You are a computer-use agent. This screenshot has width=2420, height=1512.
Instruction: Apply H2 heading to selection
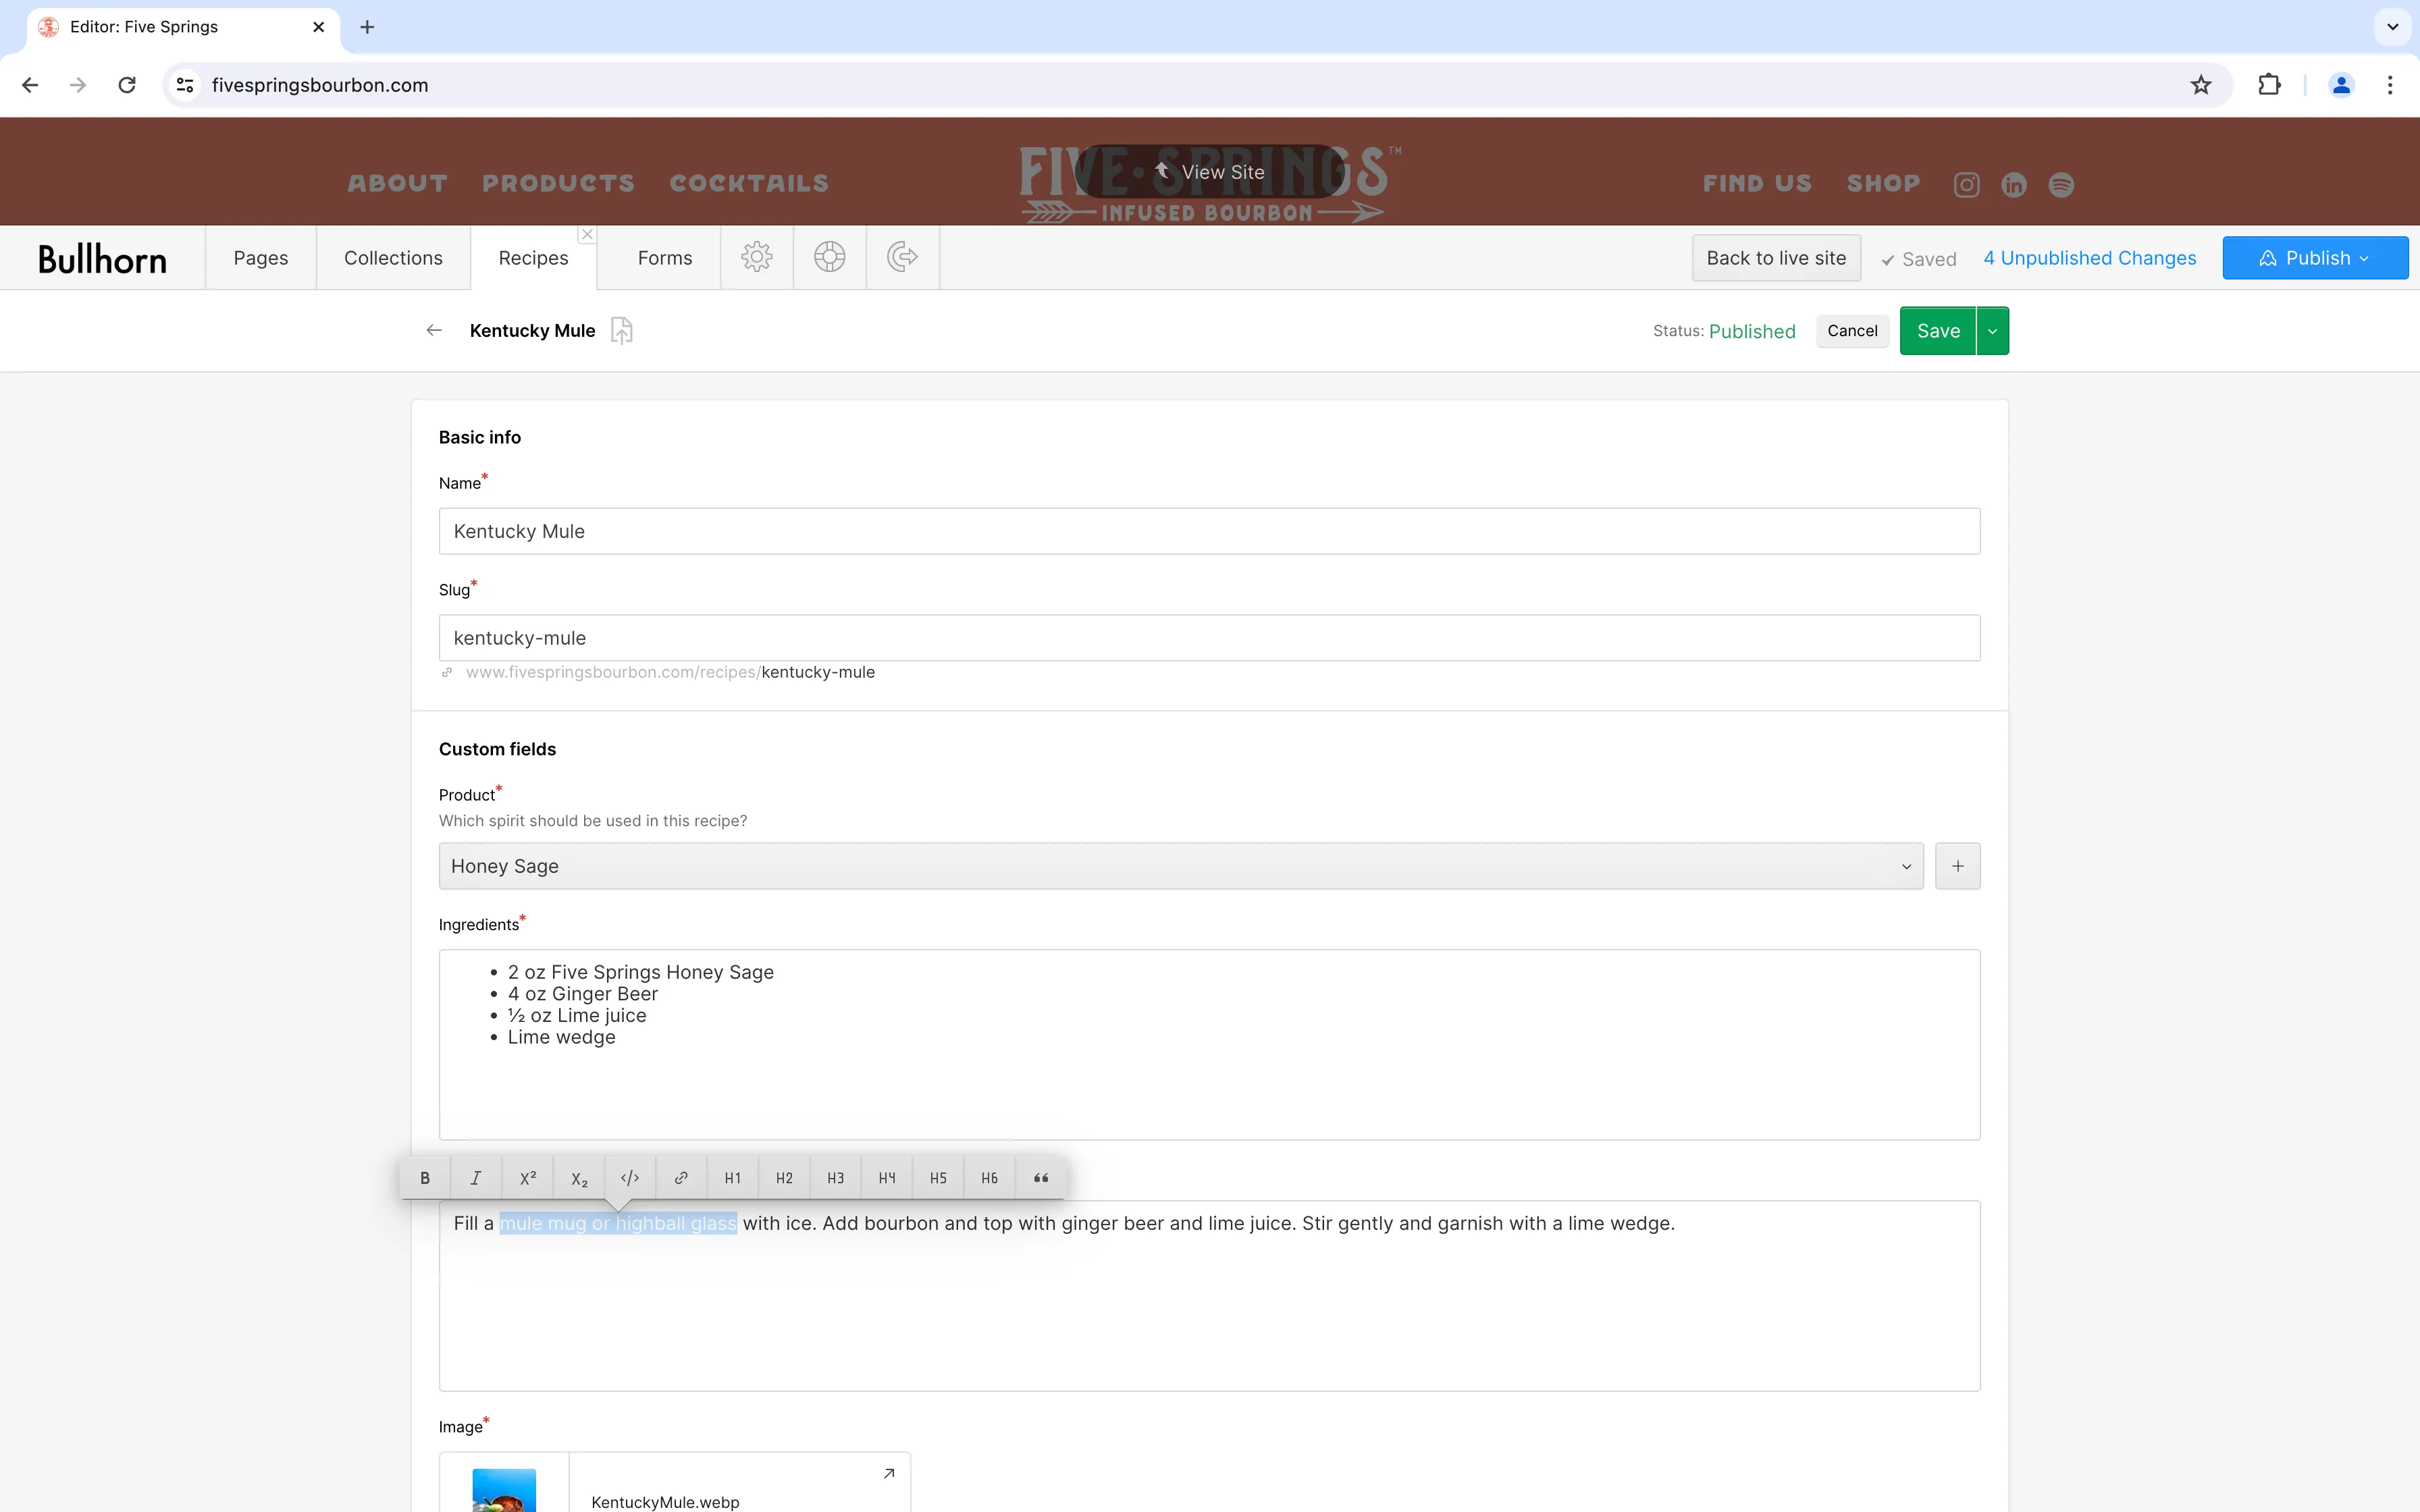click(x=784, y=1178)
